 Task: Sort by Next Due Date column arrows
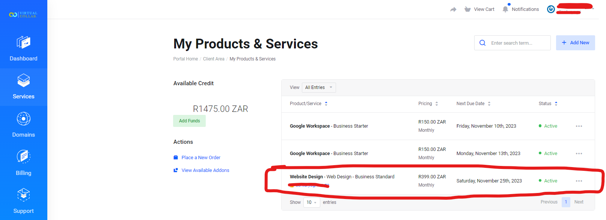coord(489,104)
